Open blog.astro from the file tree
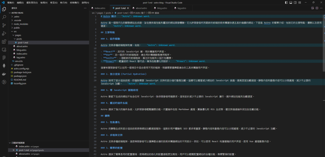 pyautogui.click(x=49, y=50)
